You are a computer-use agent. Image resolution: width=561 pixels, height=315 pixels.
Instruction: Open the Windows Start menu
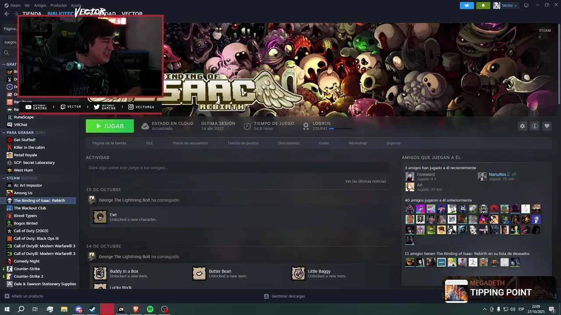[7, 309]
